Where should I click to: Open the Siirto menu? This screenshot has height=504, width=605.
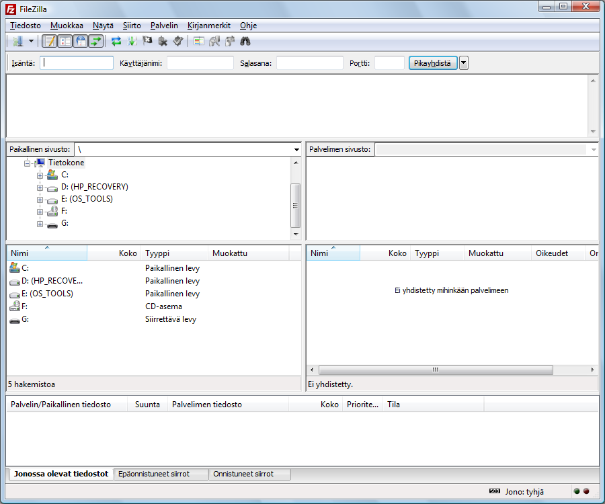point(132,26)
